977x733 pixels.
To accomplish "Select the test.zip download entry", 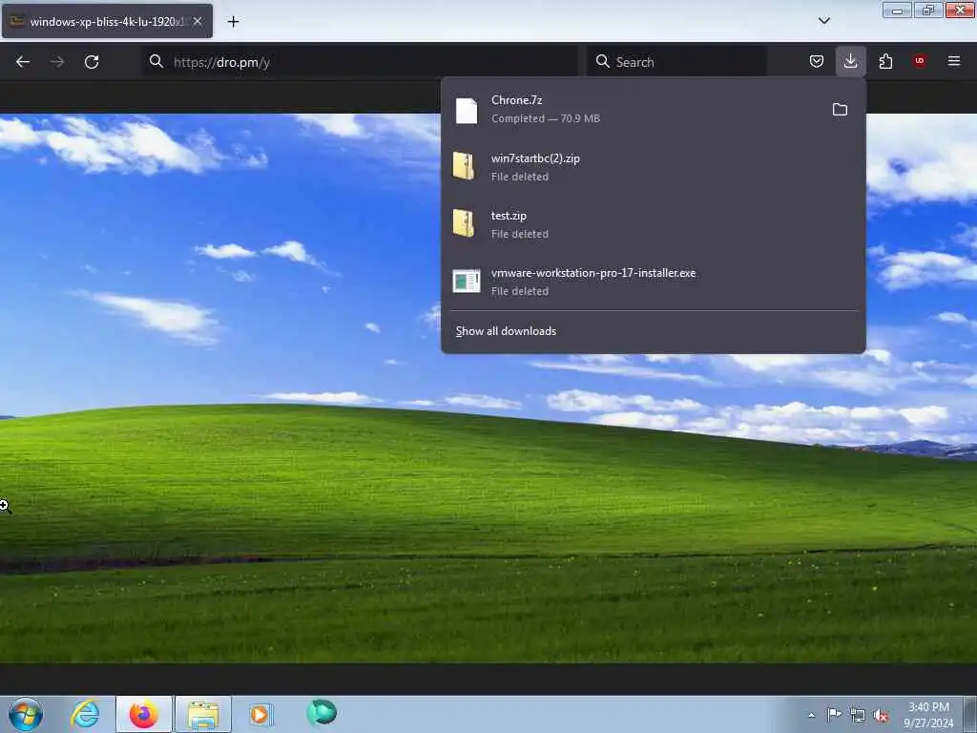I will (653, 224).
